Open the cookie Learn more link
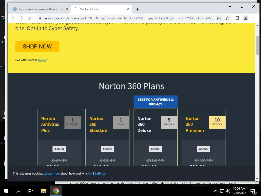Viewport: 261px width, 196px height. pos(52,174)
